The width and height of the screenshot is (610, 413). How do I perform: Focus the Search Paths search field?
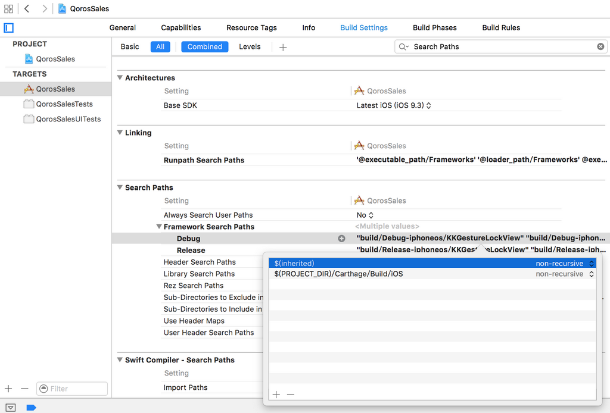pos(502,46)
